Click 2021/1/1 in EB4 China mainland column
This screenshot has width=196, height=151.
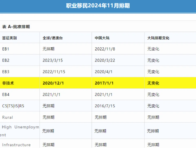coord(104,95)
